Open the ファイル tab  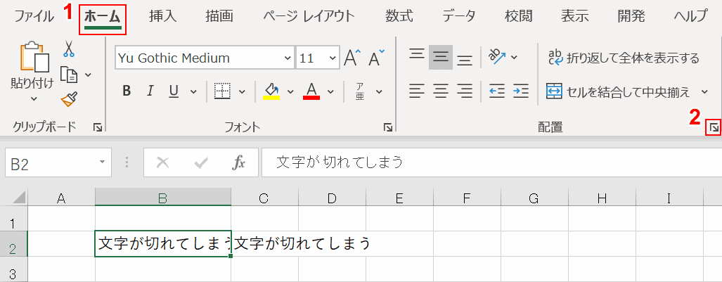point(34,16)
